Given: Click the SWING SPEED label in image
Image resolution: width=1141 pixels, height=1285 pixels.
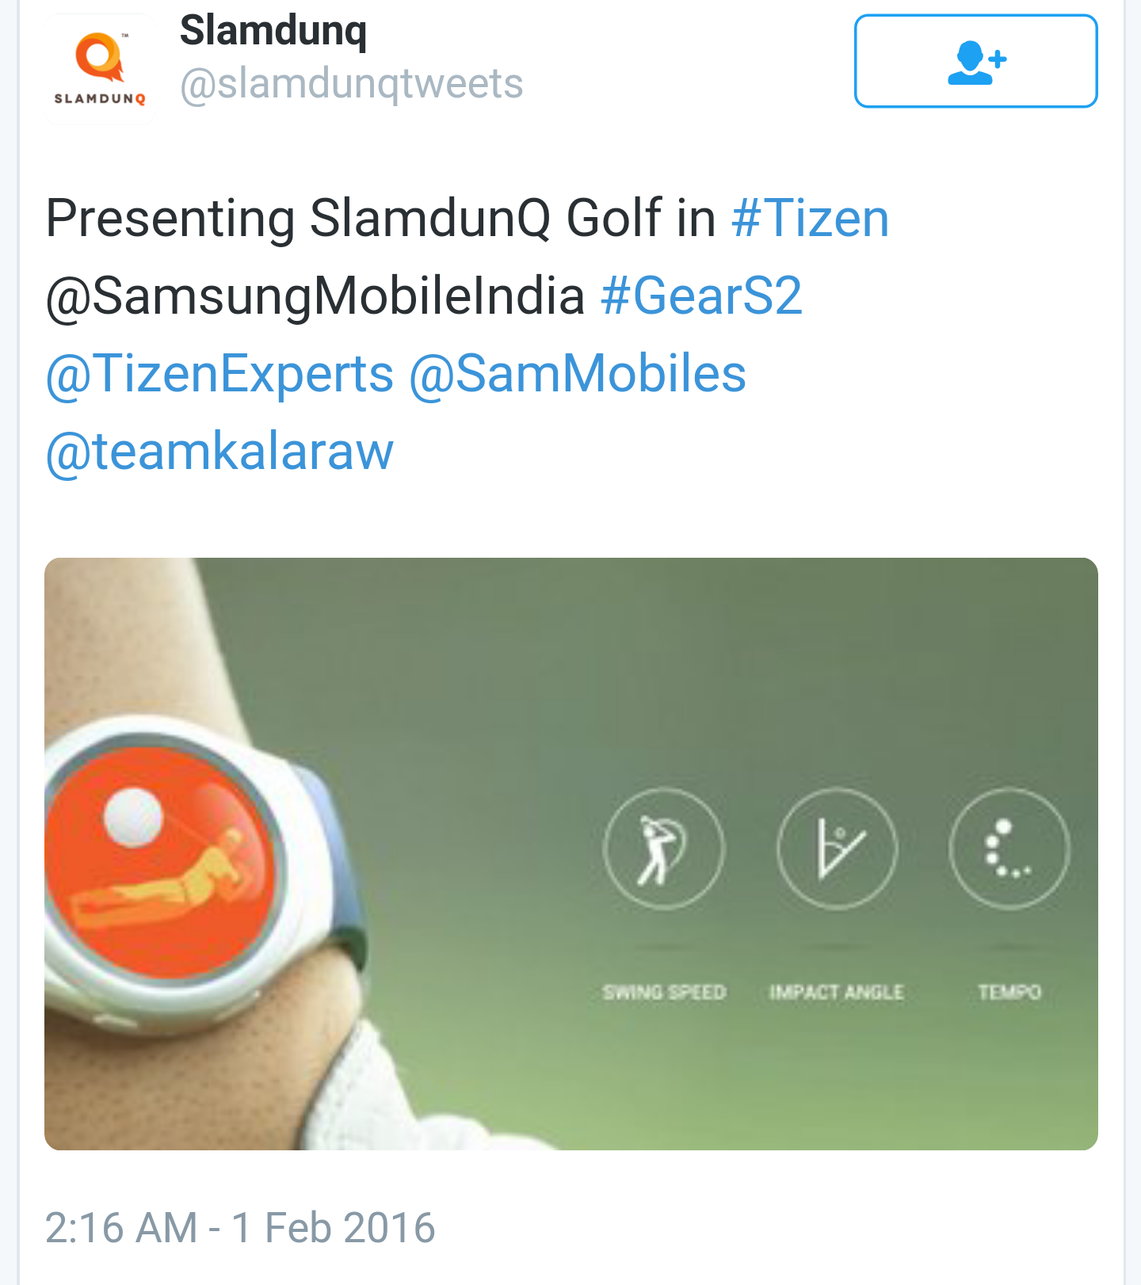Looking at the screenshot, I should pyautogui.click(x=664, y=992).
